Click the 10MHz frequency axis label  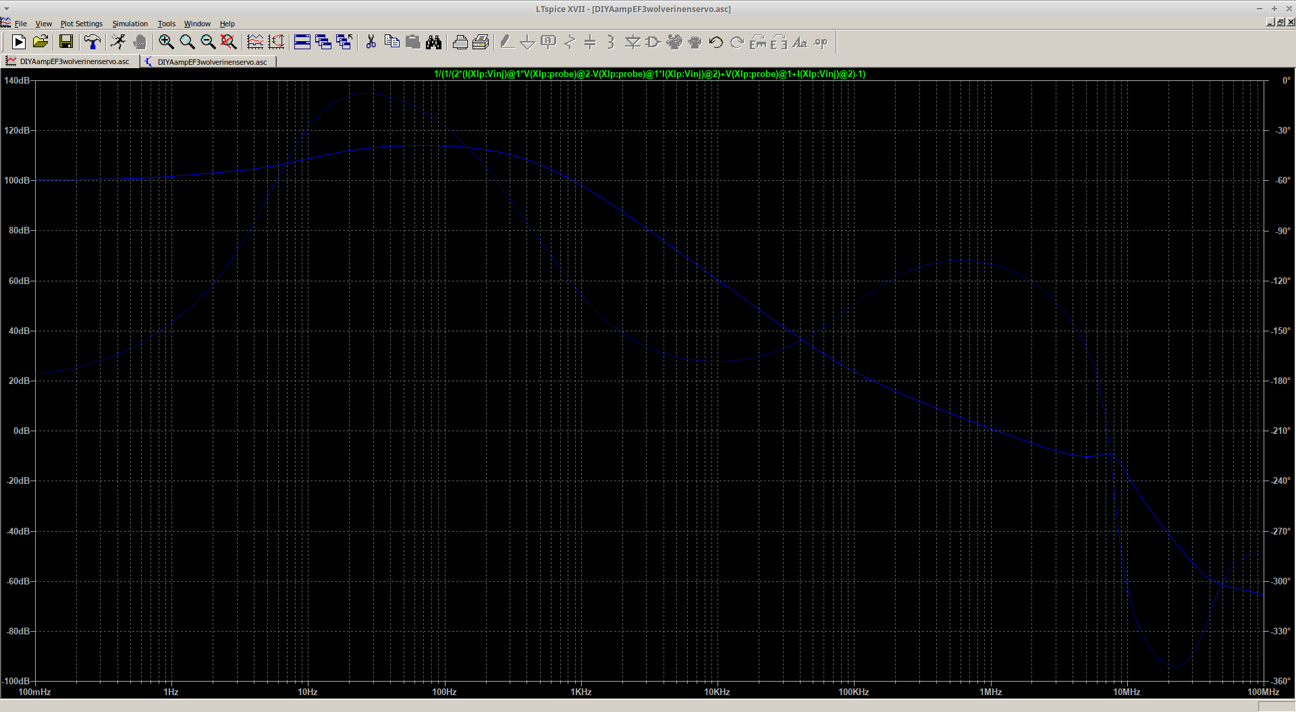point(1127,692)
